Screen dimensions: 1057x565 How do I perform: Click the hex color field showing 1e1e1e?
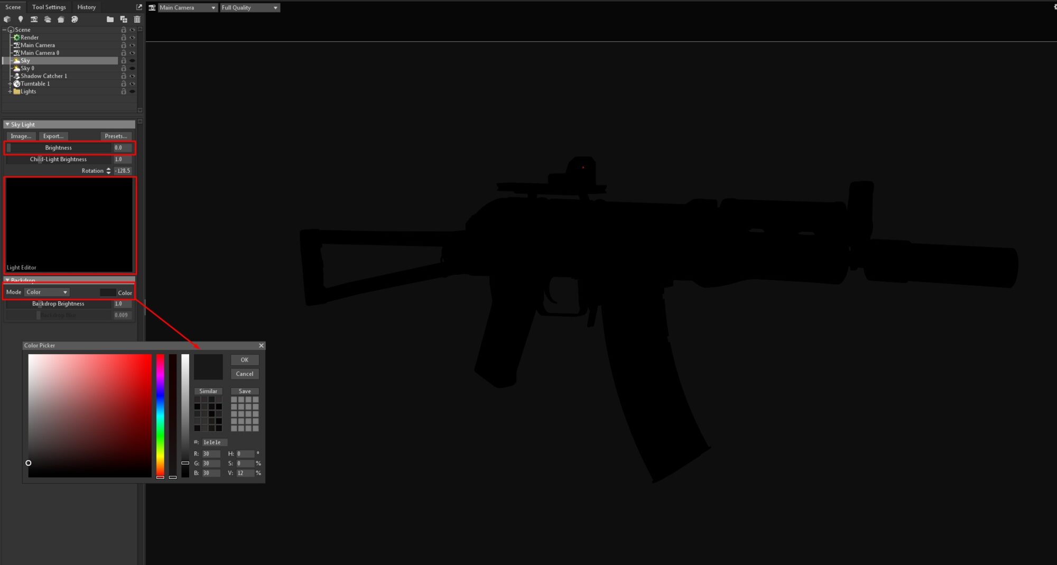point(214,442)
